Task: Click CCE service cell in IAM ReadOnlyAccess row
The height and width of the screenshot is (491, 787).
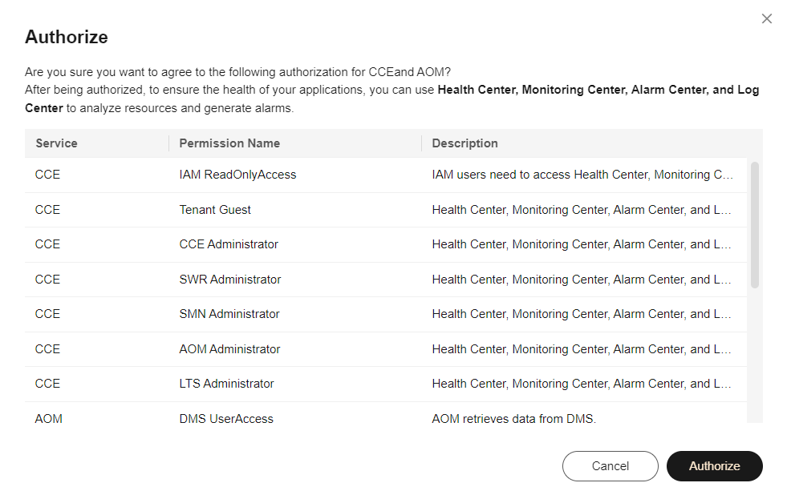Action: click(47, 175)
